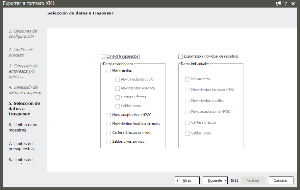Cancel the export wizard

[281, 180]
